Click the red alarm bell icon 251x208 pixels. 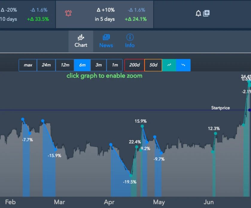(x=69, y=13)
